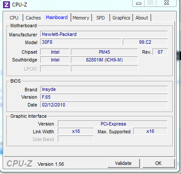
Task: Click the Southbridge field showing 82801IM
Action: [x=105, y=60]
